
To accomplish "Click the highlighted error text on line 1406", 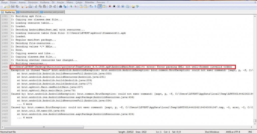I will pyautogui.click(x=123, y=67).
